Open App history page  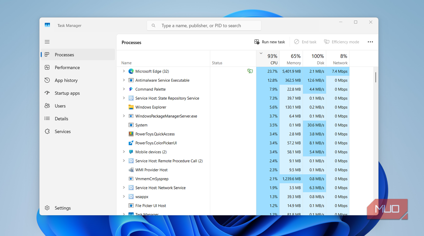pos(78,80)
